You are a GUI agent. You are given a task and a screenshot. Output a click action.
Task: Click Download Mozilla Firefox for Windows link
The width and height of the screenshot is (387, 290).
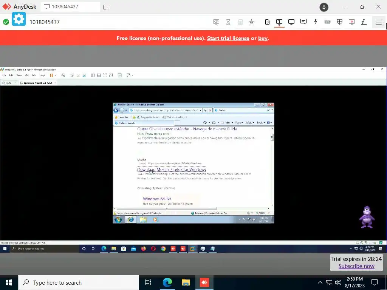point(172,170)
